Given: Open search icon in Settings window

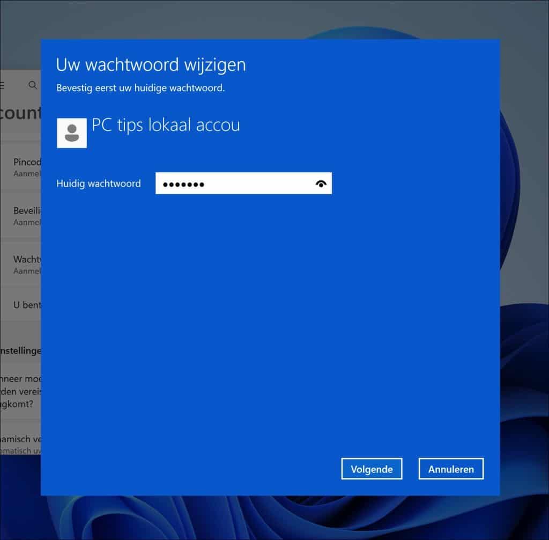Looking at the screenshot, I should (x=33, y=85).
